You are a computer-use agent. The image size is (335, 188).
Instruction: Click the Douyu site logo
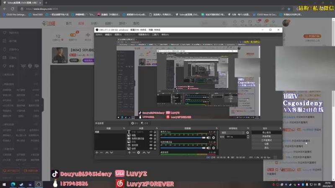coord(49,23)
